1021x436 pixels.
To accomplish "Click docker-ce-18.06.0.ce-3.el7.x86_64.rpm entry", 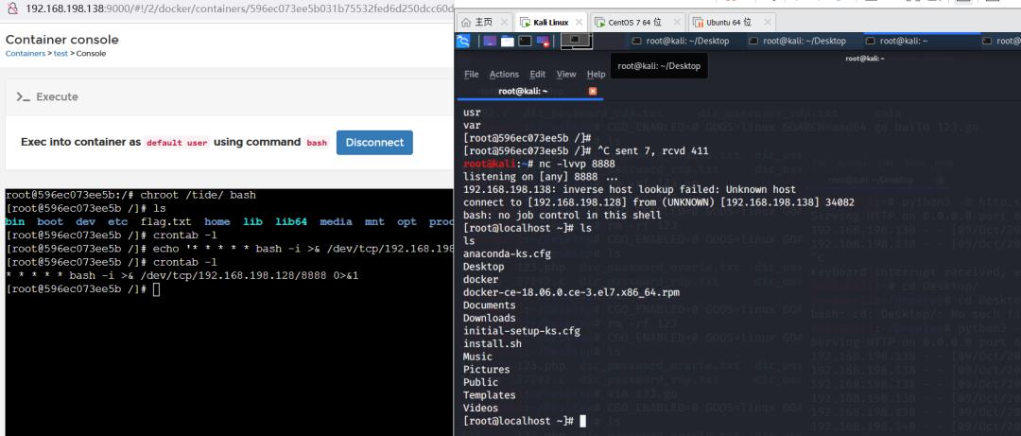I will 571,292.
